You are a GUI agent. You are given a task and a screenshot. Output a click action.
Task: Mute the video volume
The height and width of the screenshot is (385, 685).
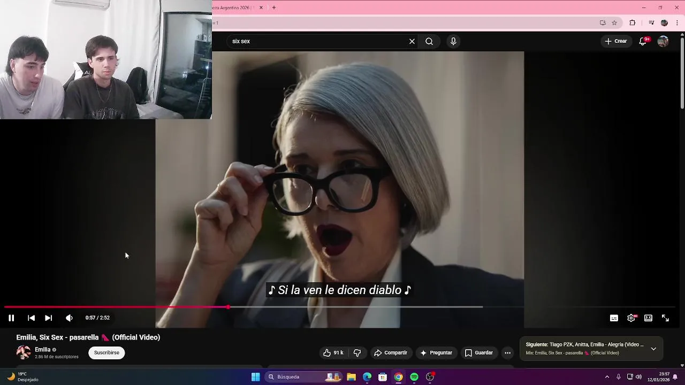coord(69,318)
